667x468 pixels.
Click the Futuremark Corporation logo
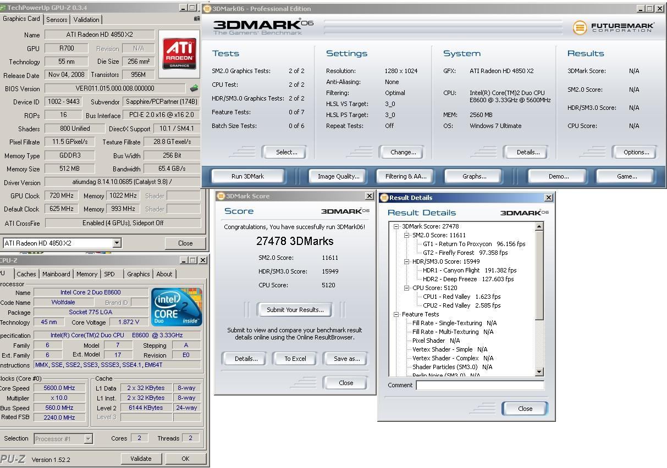coord(614,27)
